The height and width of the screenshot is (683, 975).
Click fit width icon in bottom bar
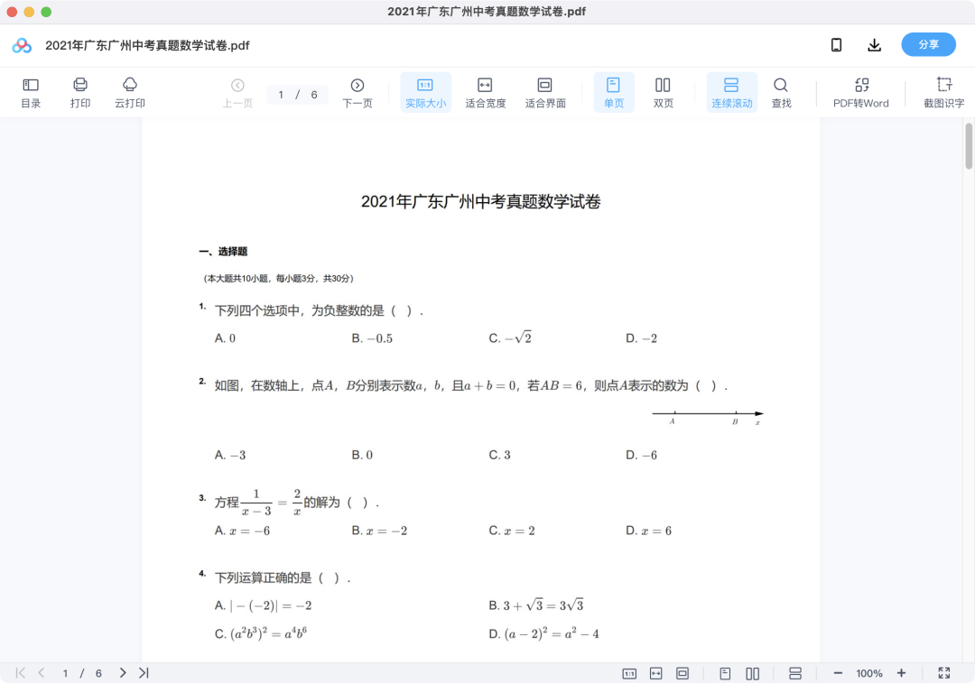[x=656, y=674]
